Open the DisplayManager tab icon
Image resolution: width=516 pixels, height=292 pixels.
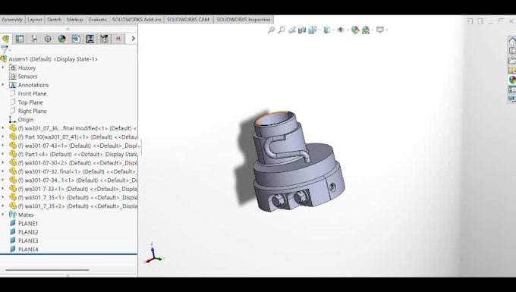click(62, 39)
